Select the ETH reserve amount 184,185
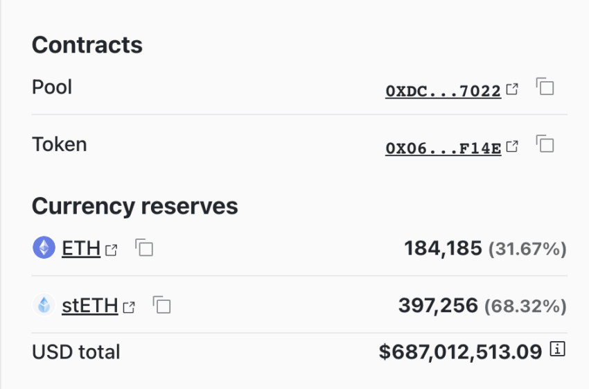 [443, 248]
